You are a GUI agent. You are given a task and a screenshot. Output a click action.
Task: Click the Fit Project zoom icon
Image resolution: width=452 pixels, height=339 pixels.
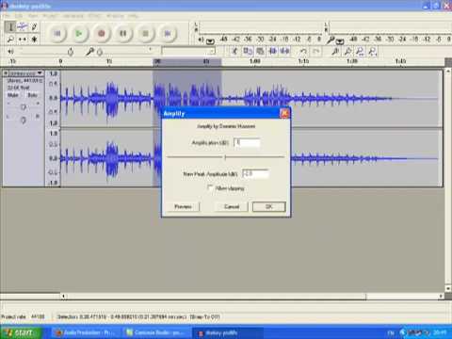tap(373, 51)
